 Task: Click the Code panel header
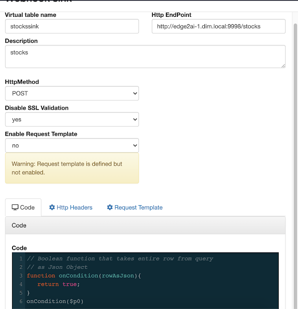(145, 225)
